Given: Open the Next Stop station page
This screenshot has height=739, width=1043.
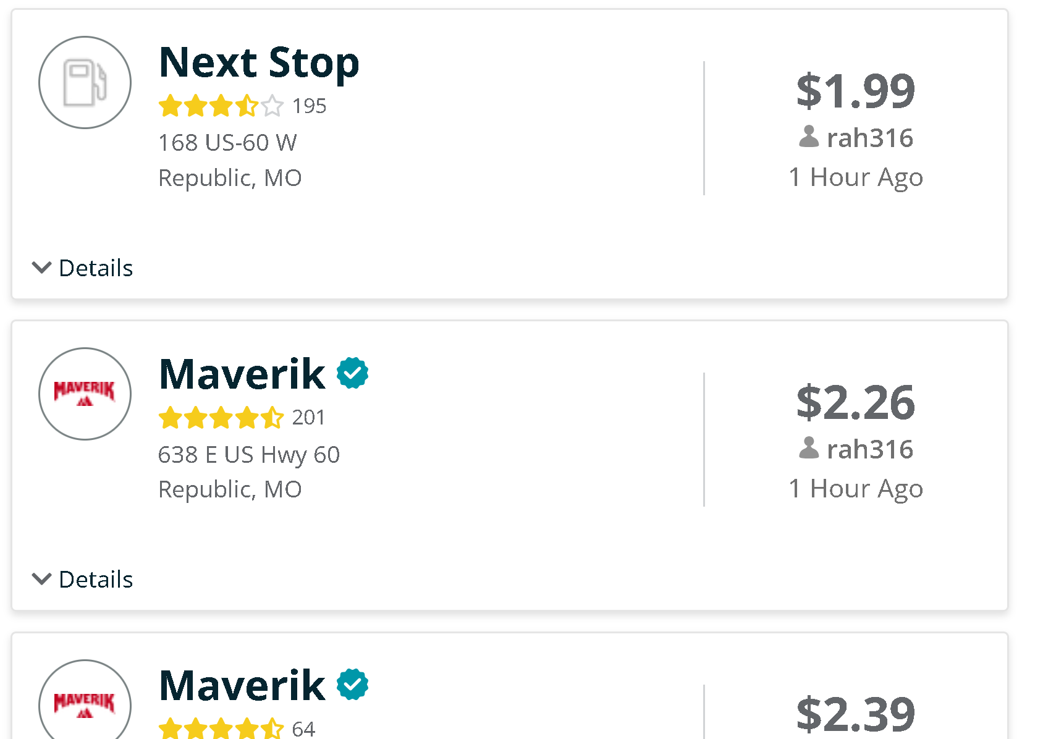Looking at the screenshot, I should 259,63.
